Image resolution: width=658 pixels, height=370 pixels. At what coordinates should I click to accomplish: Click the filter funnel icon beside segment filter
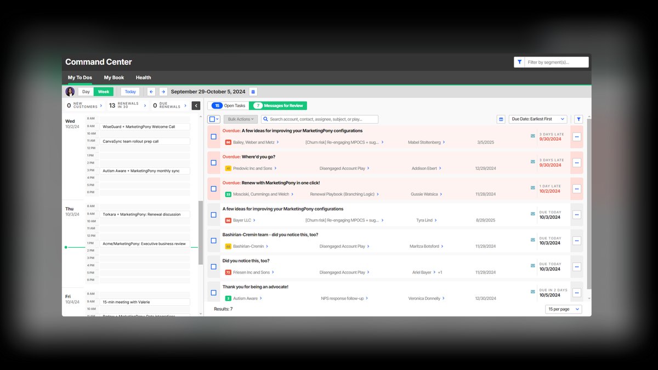point(519,62)
